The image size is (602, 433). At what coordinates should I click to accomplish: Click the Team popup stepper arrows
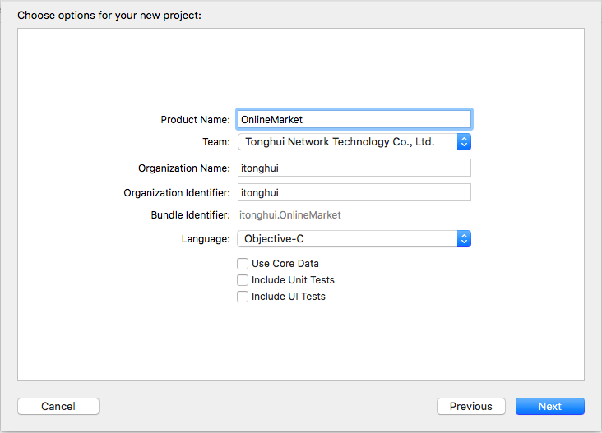click(x=464, y=142)
